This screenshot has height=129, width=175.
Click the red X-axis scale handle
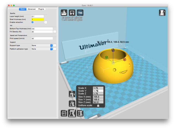125,60
